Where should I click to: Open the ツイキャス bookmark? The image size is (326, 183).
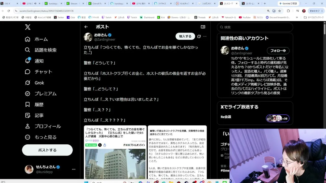click(94, 18)
